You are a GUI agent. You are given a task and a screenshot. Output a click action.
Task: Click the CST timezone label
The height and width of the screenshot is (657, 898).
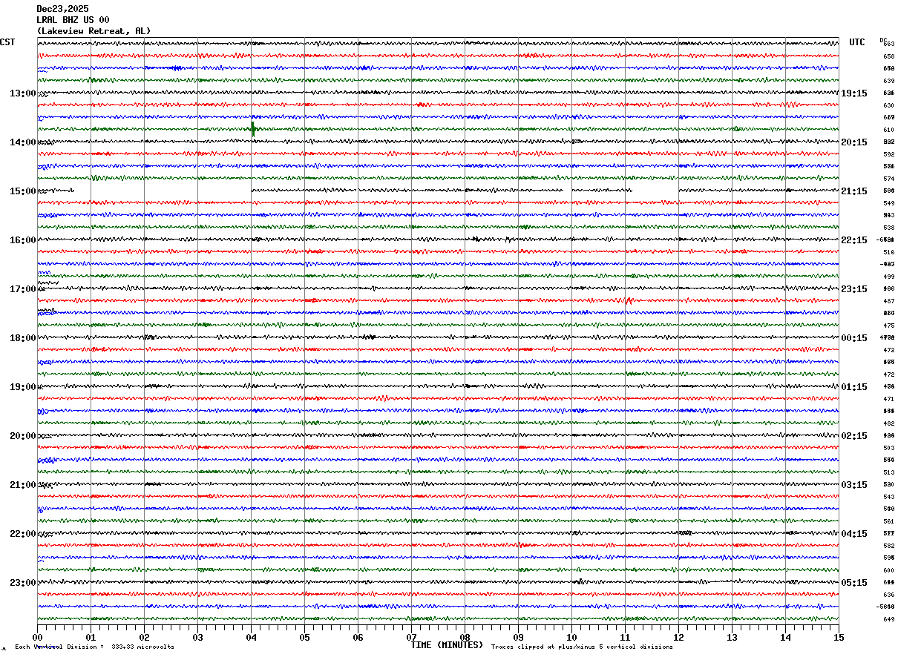pos(7,42)
